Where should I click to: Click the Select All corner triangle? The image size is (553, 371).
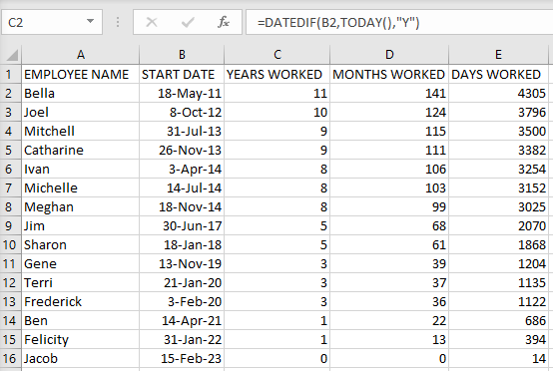tap(12, 55)
